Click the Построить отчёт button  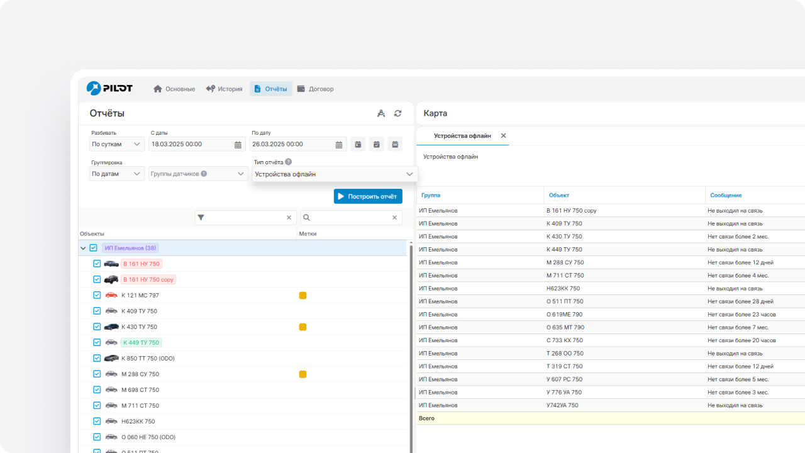tap(368, 196)
